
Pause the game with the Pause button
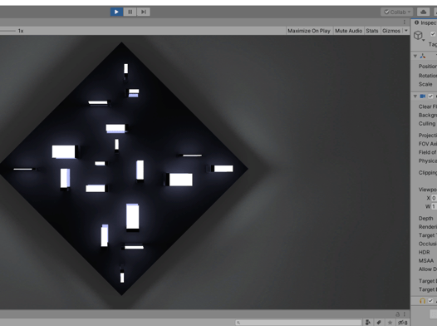pos(130,12)
